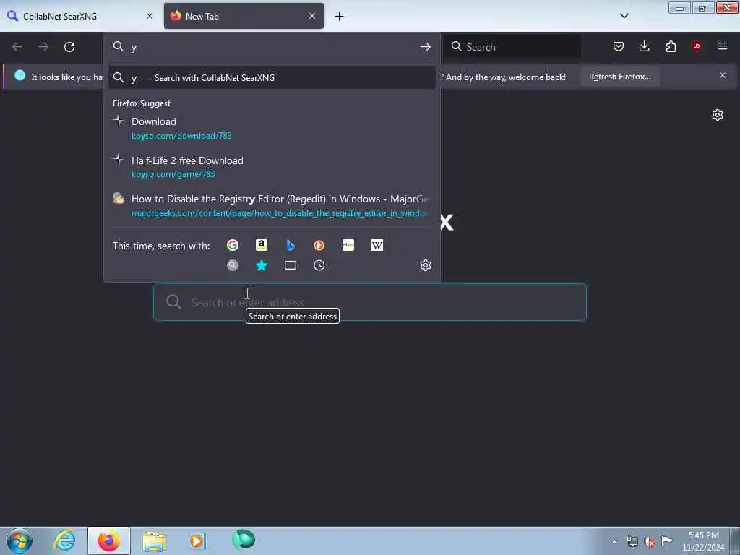Click Refresh Firefox button

(x=619, y=77)
